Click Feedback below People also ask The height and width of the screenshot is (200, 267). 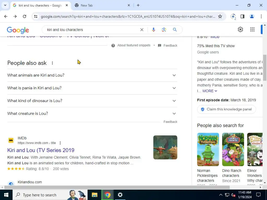(x=171, y=122)
